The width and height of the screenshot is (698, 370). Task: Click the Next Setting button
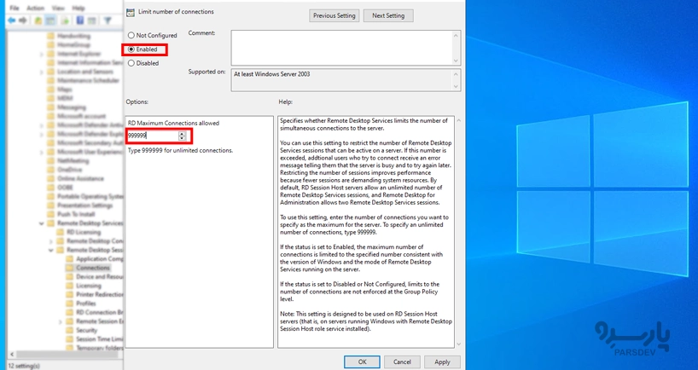pos(388,15)
